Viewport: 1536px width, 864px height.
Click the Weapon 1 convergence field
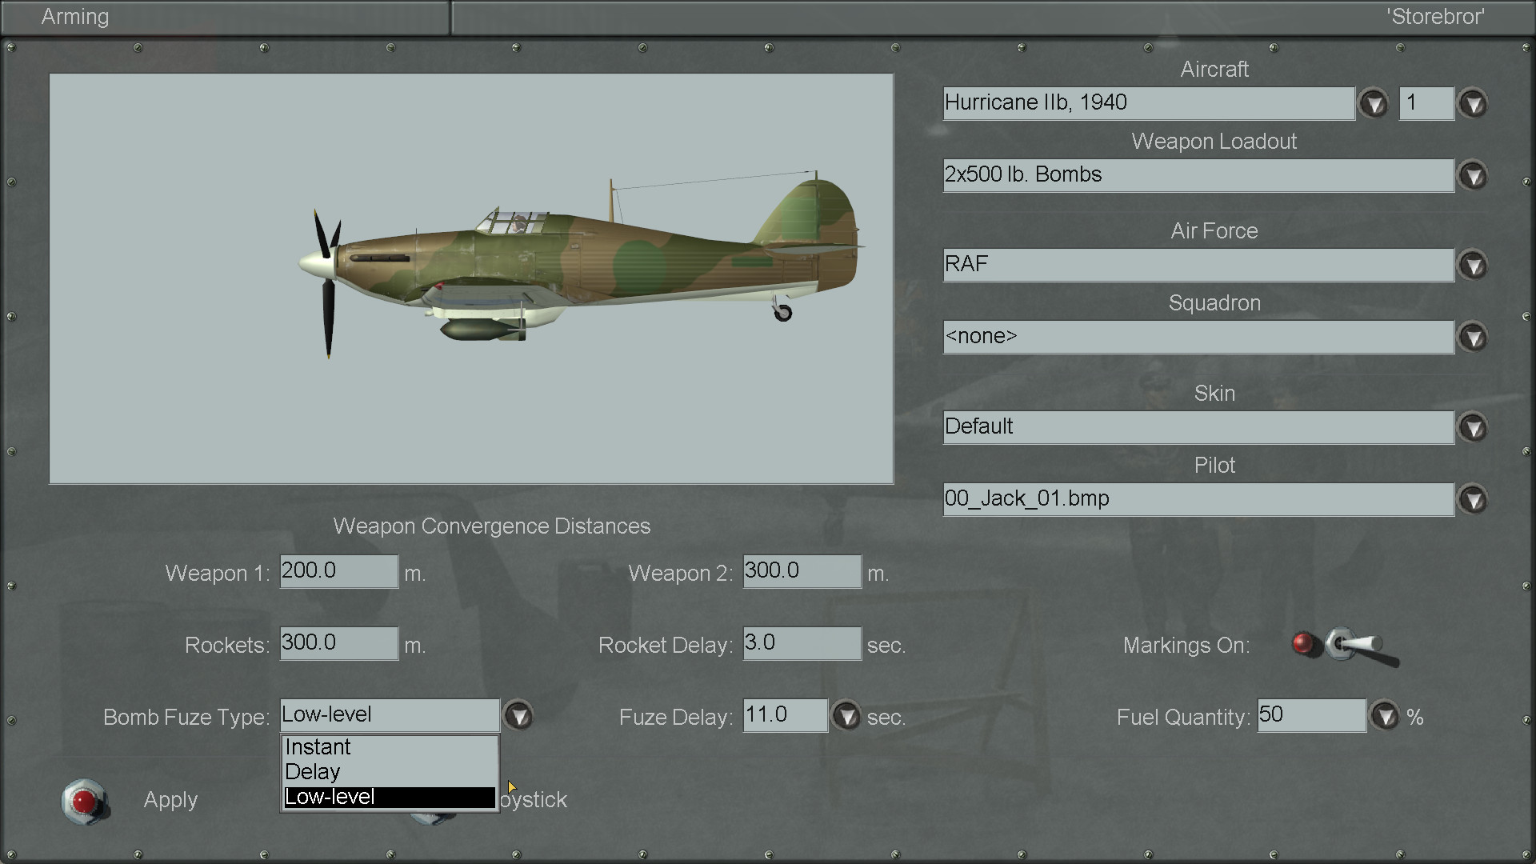[x=338, y=571]
